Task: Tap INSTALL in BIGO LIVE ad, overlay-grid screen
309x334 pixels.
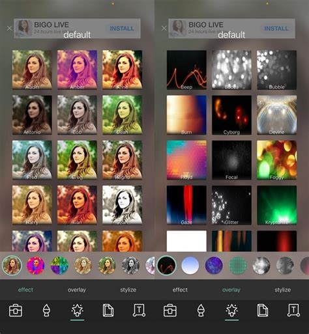Action: point(276,29)
